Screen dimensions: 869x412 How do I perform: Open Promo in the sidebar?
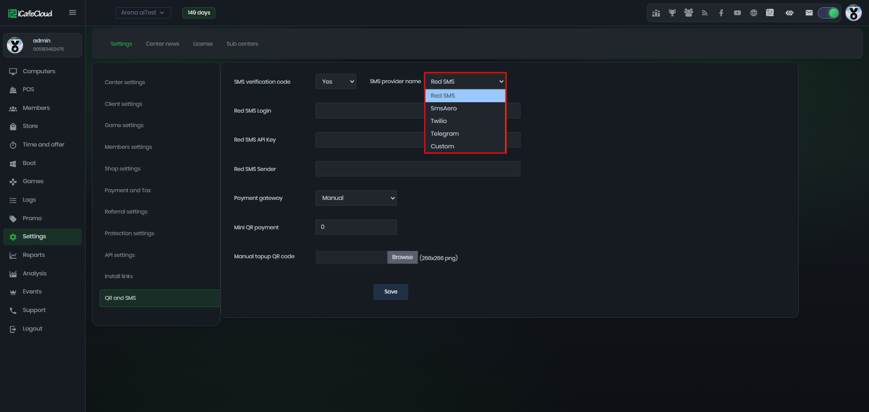pyautogui.click(x=43, y=218)
